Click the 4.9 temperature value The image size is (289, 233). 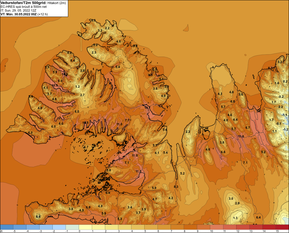(x=81, y=210)
